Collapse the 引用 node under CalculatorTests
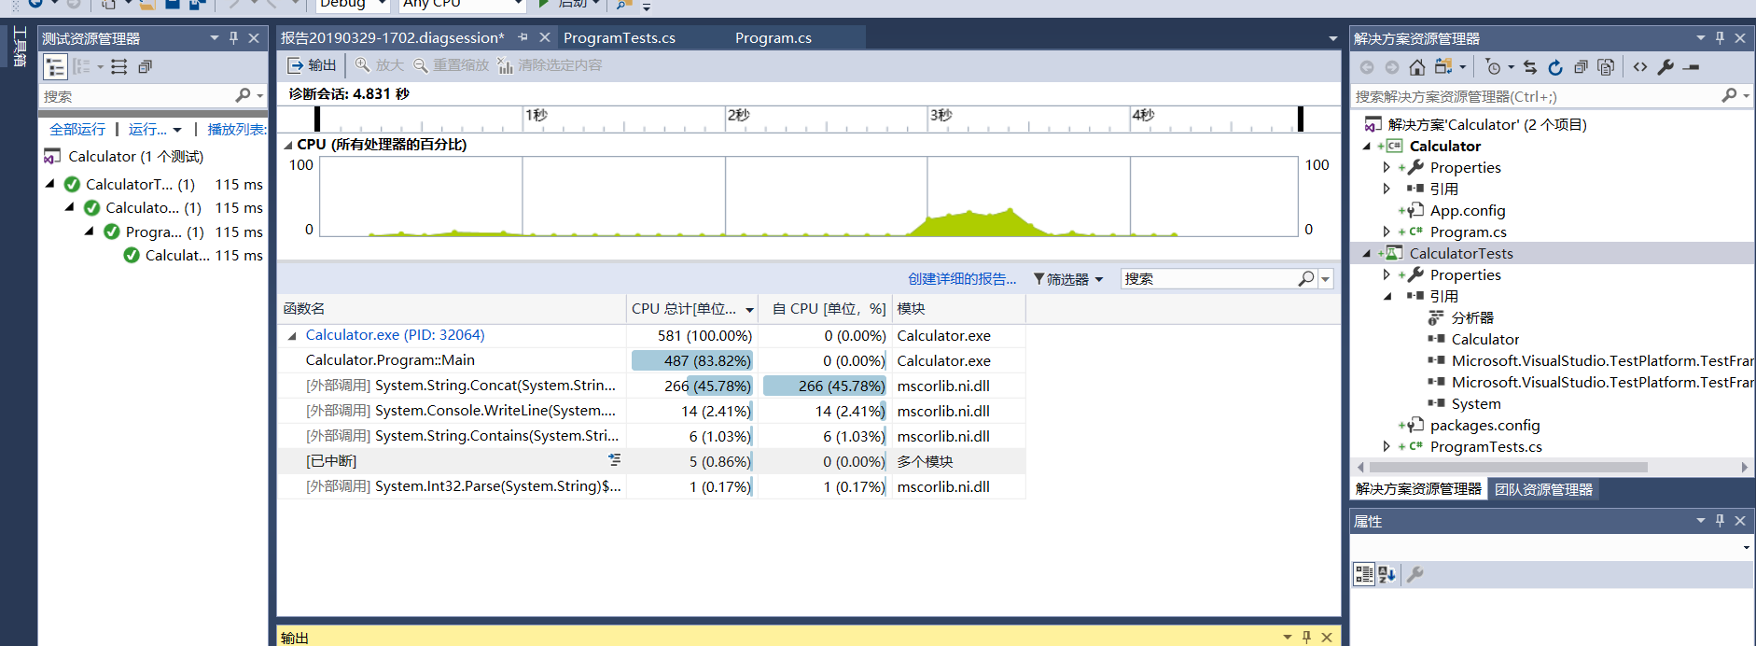Viewport: 1756px width, 646px height. point(1387,296)
